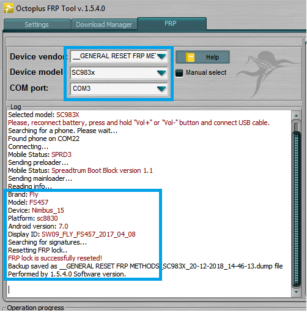Click 'Searching for a phone. Please wait...' line
Viewport: 307px width, 312px height.
[x=63, y=131]
